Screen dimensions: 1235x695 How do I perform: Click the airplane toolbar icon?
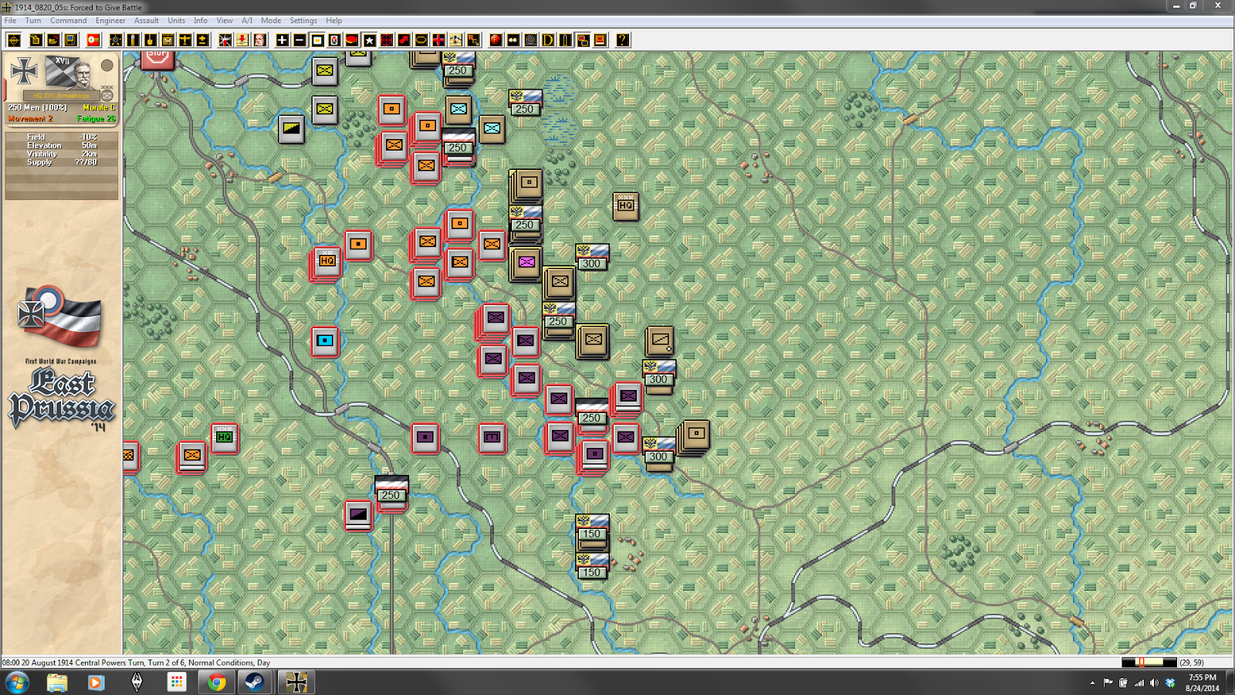click(185, 40)
